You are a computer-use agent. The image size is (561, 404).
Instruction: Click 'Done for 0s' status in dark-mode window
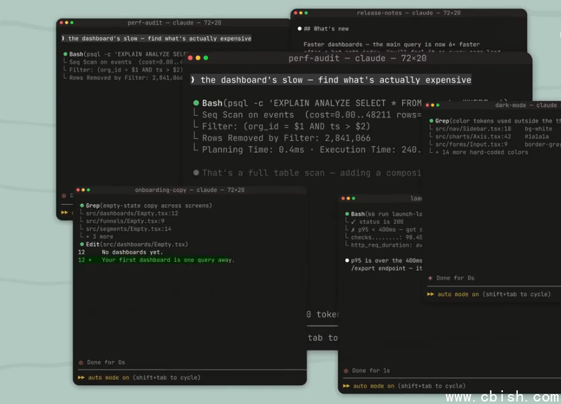455,278
